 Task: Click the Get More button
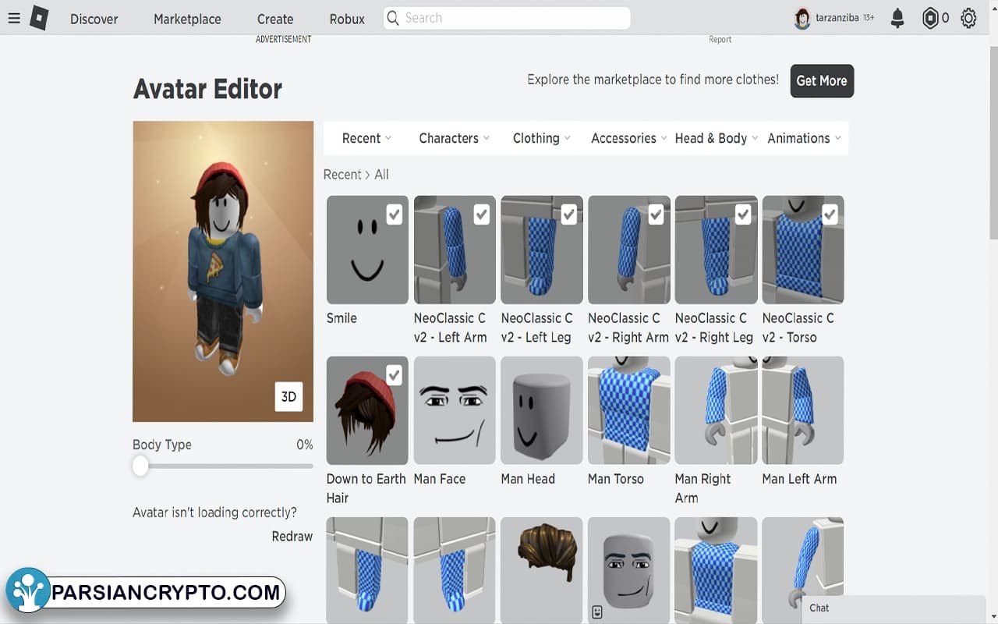click(x=822, y=81)
